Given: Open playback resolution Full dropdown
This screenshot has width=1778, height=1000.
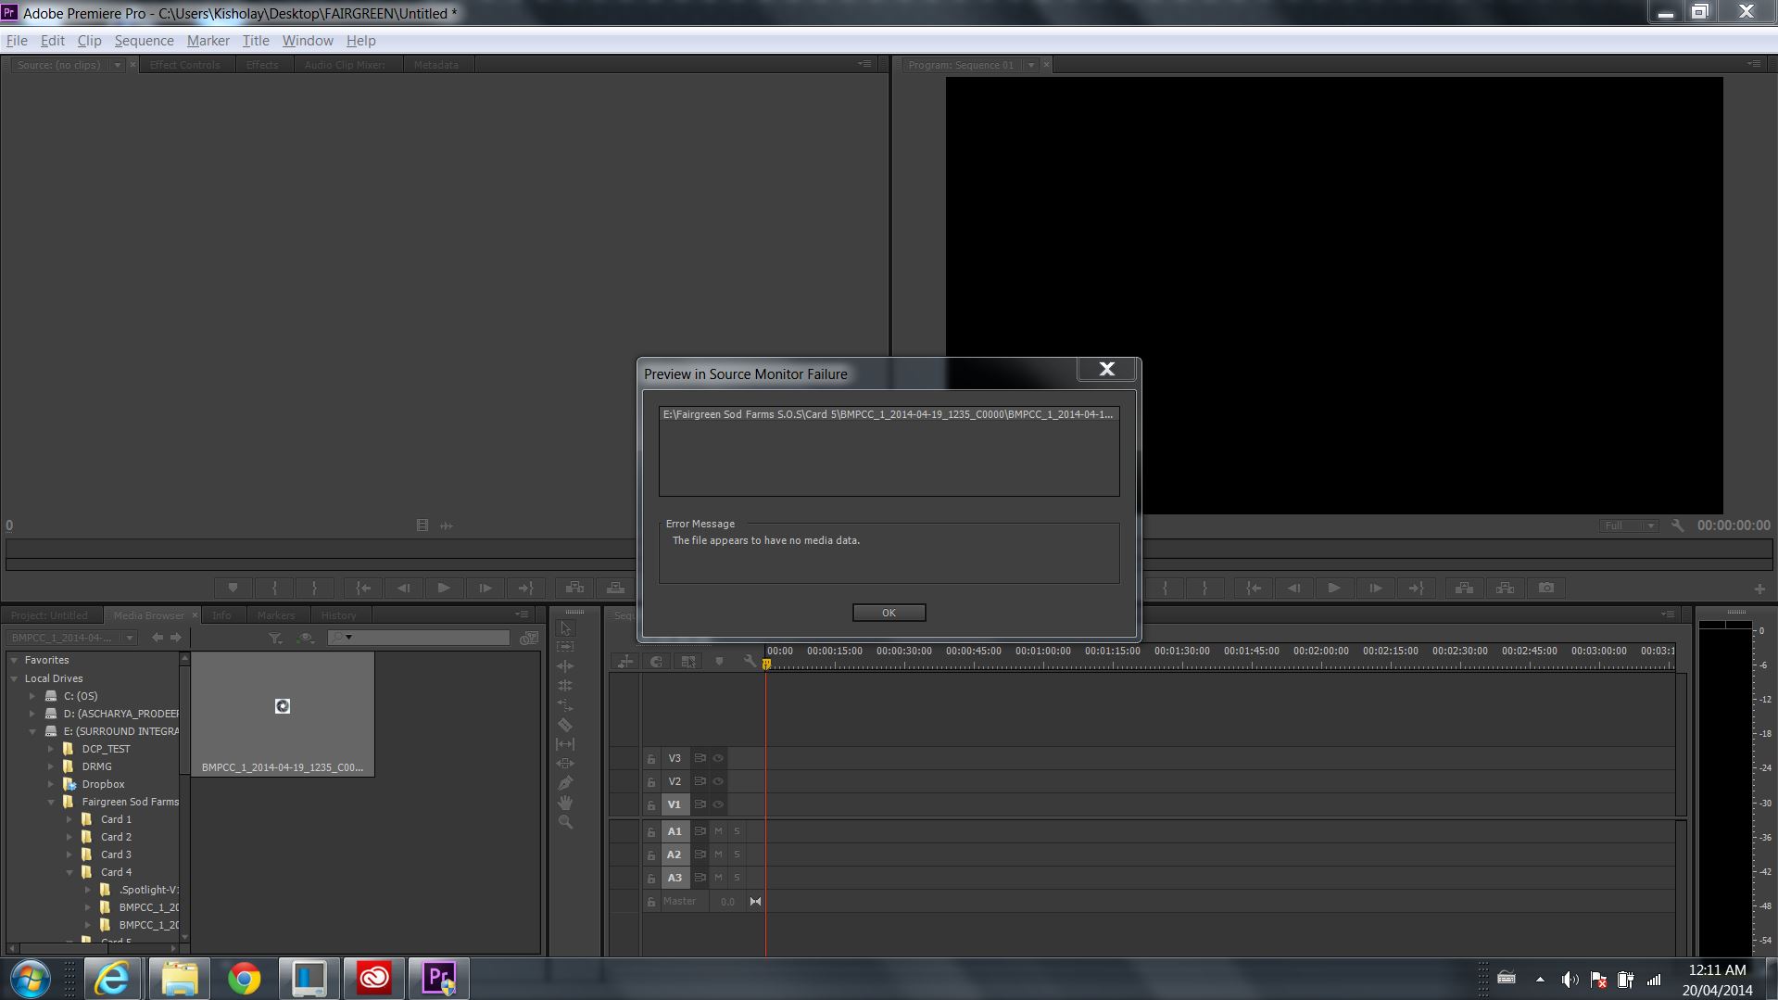Looking at the screenshot, I should tap(1628, 525).
